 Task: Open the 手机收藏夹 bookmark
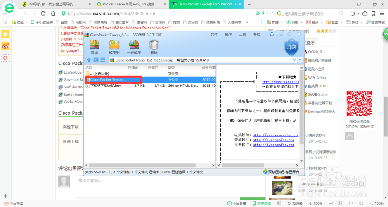click(42, 22)
